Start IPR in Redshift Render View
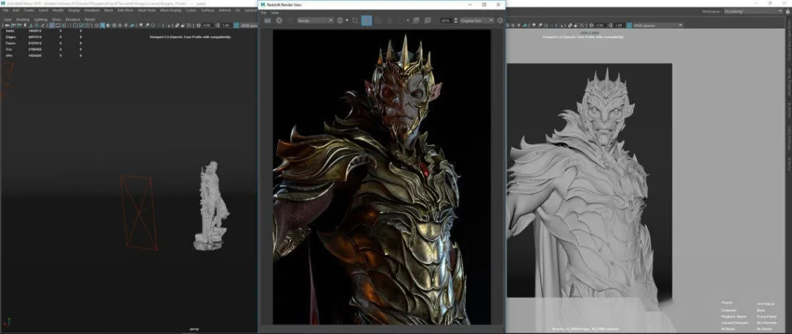Screen dimensions: 792x334 (x=279, y=21)
